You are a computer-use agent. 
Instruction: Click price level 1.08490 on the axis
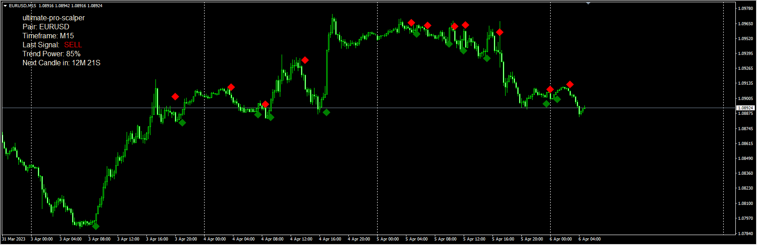click(x=746, y=159)
